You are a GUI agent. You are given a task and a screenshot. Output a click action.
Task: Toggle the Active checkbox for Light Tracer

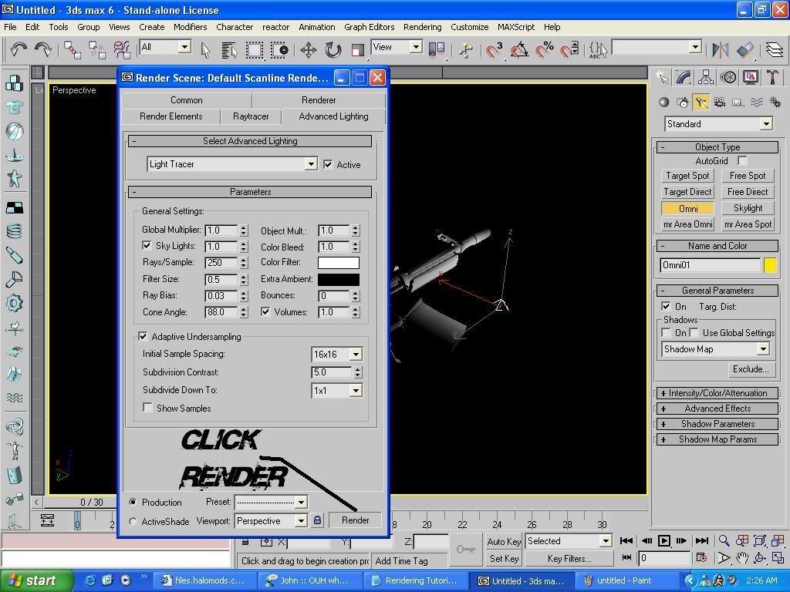(328, 164)
